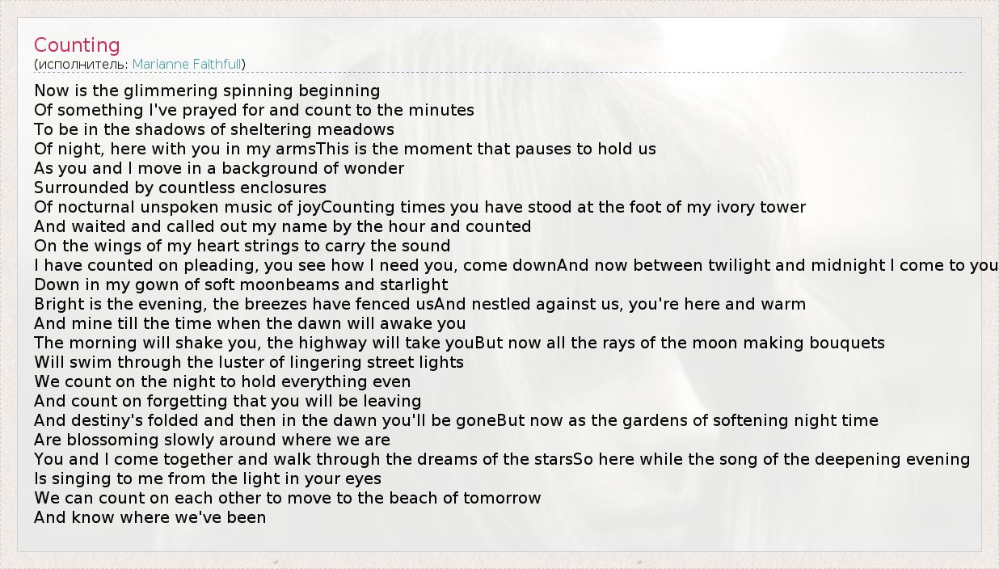Open the Marianne Faithfull artist link

(187, 64)
